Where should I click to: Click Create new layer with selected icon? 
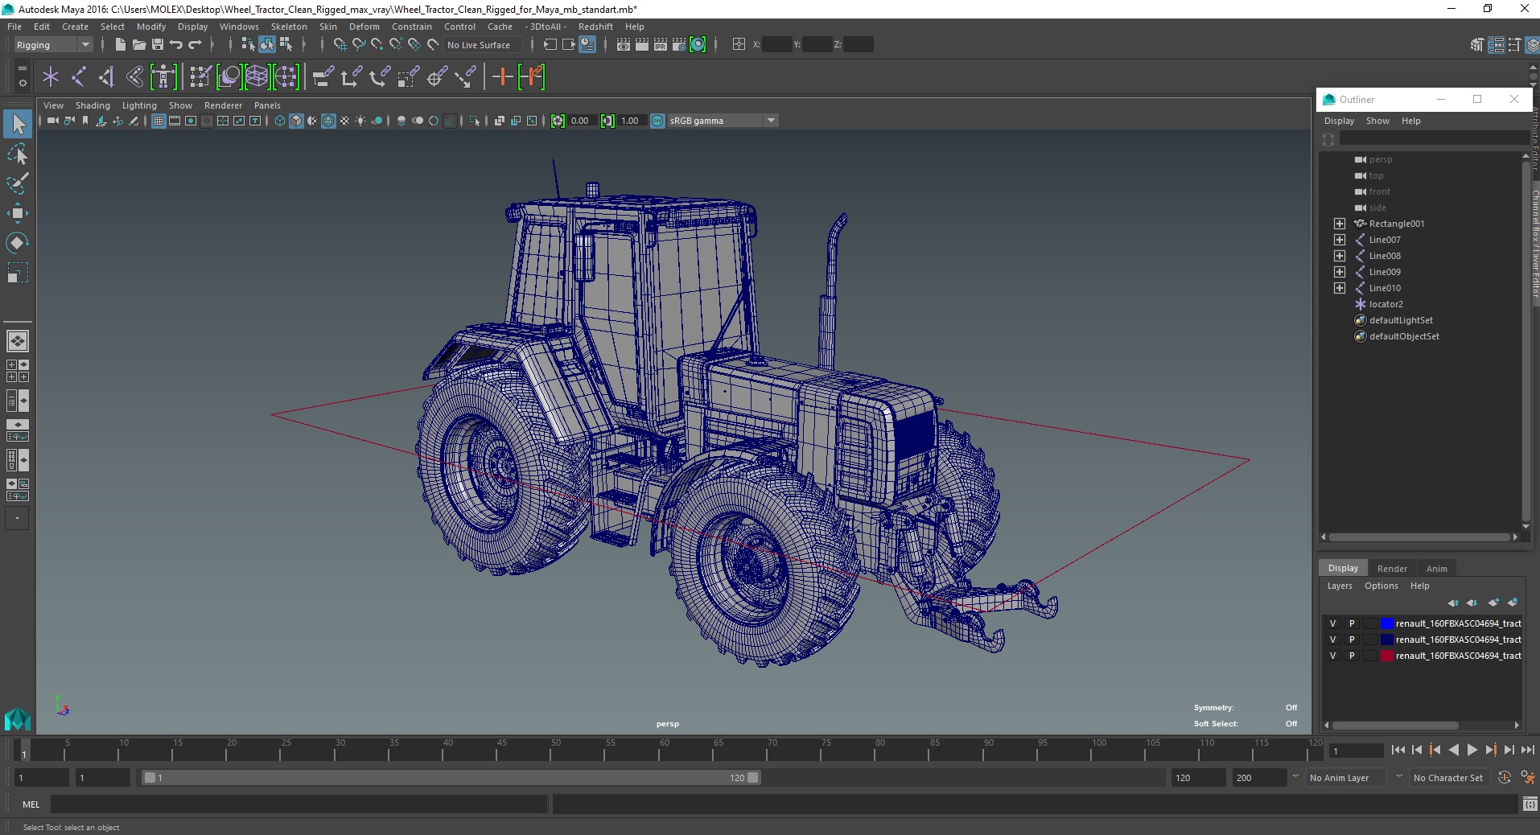[x=1513, y=603]
